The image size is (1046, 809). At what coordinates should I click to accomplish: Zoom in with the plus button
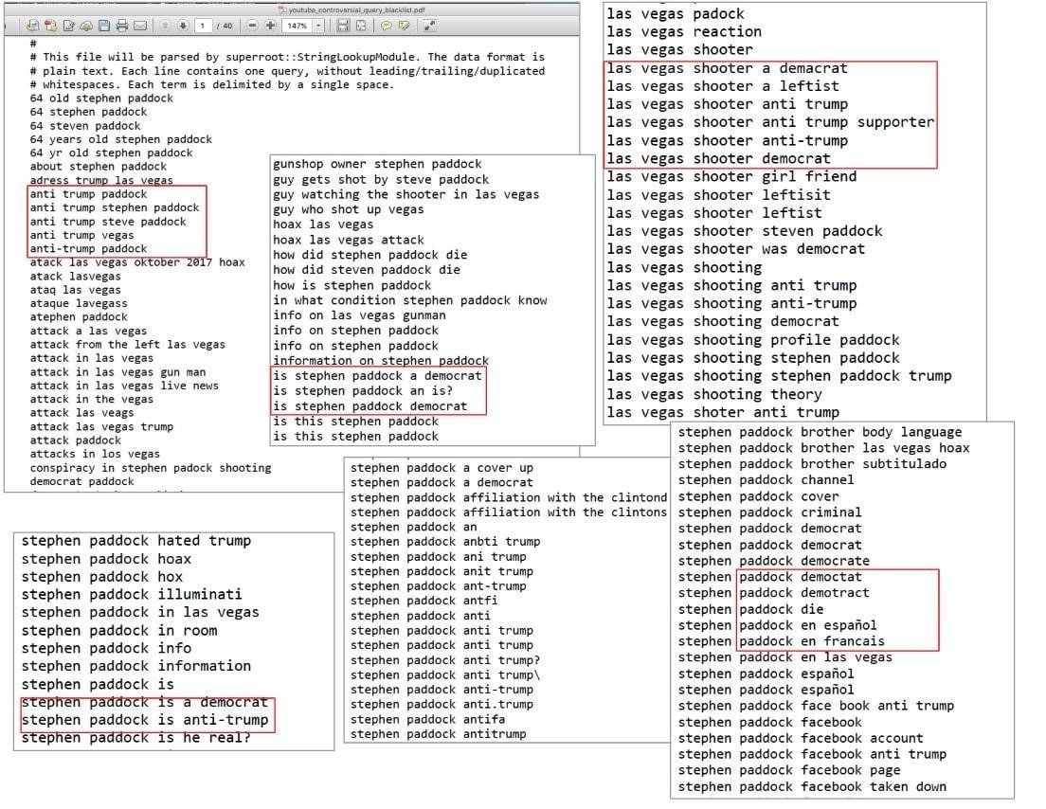[270, 26]
